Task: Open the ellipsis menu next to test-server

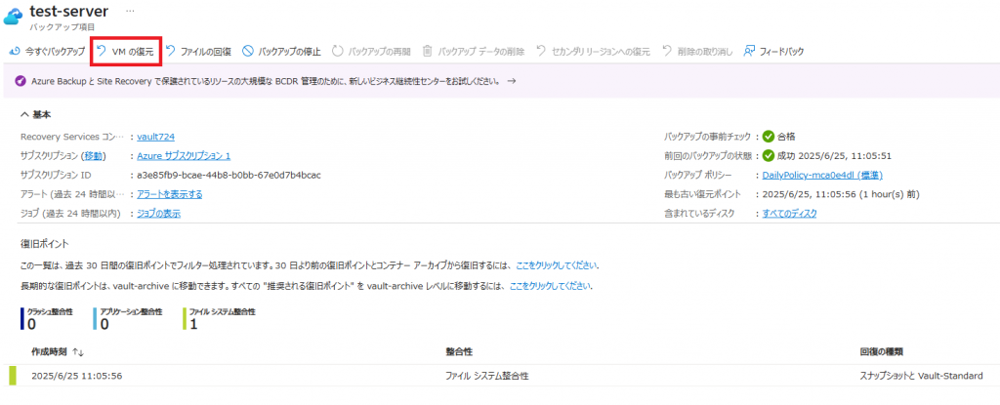Action: point(130,11)
